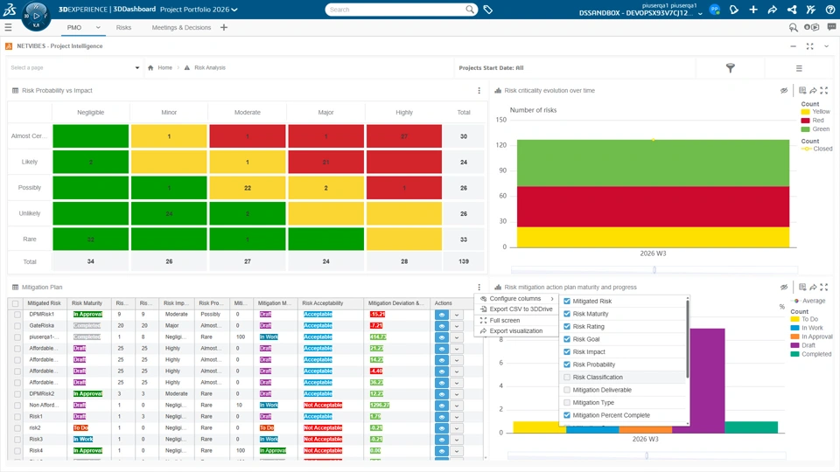The height and width of the screenshot is (472, 840).
Task: Add a new dashboard tab
Action: click(x=224, y=27)
